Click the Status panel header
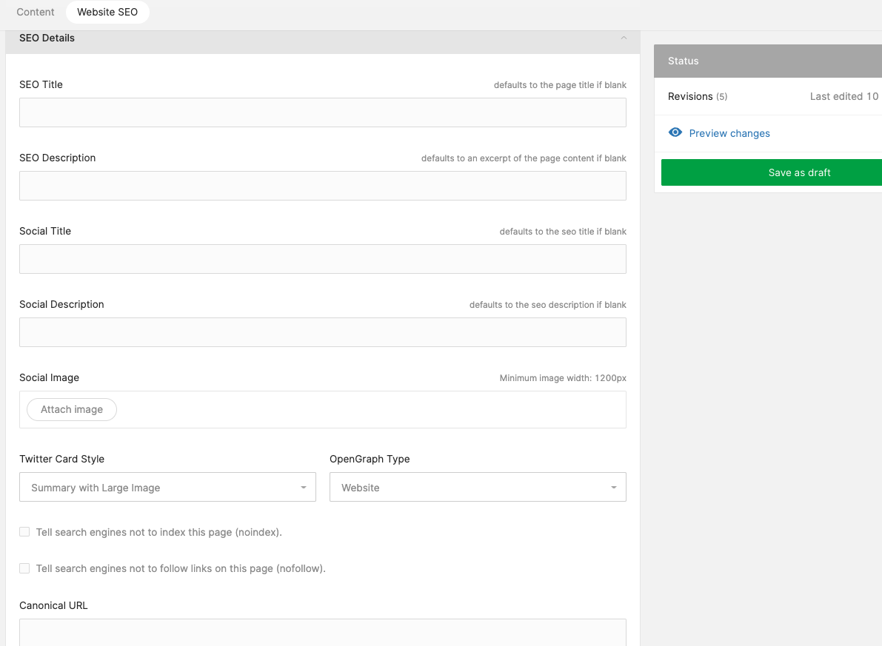The width and height of the screenshot is (882, 646). [767, 61]
